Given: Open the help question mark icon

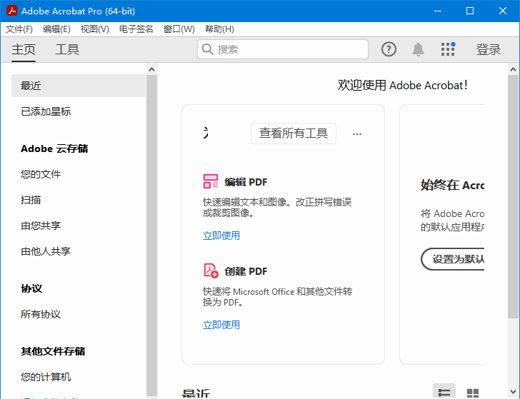Looking at the screenshot, I should 389,49.
